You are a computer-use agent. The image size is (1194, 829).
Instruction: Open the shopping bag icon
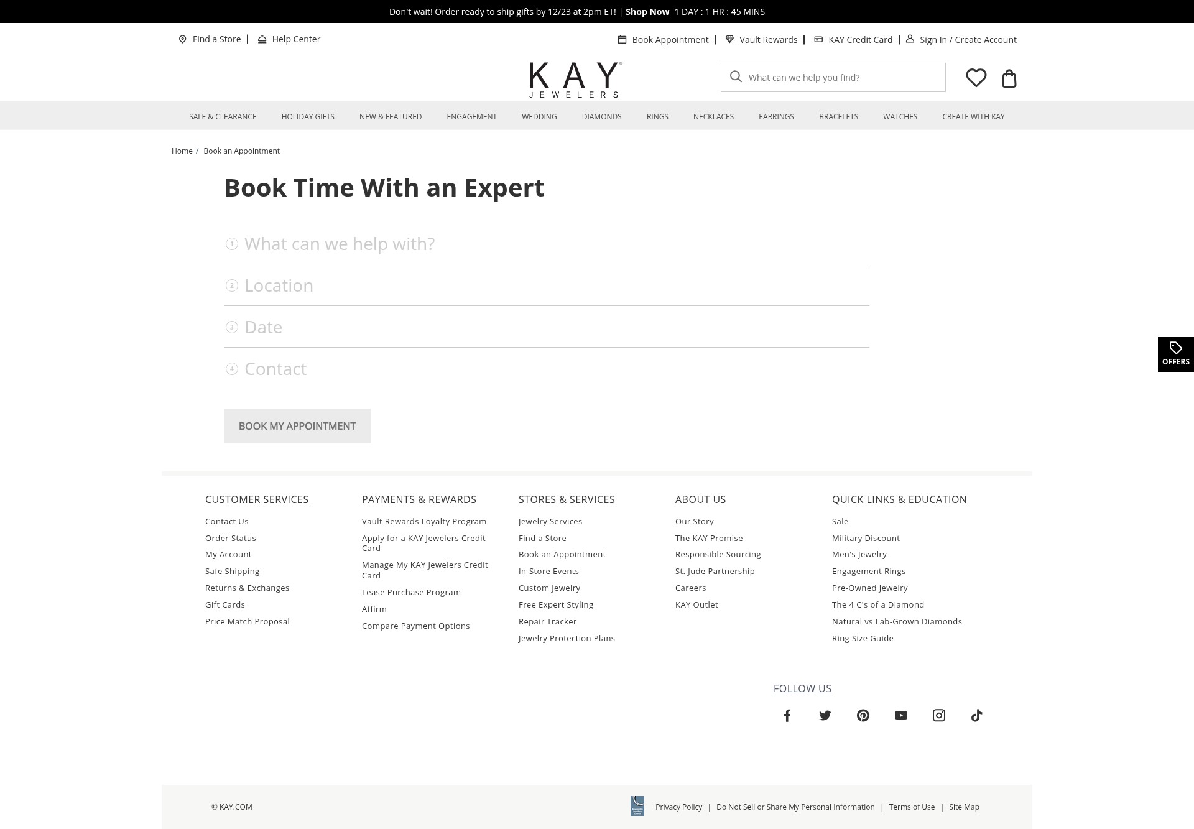click(1009, 78)
